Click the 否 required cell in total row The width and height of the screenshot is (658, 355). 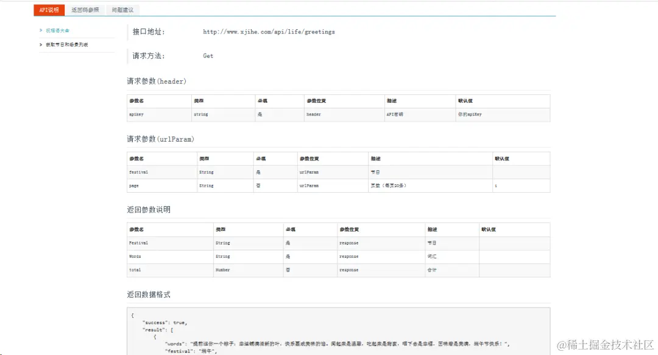pos(311,270)
